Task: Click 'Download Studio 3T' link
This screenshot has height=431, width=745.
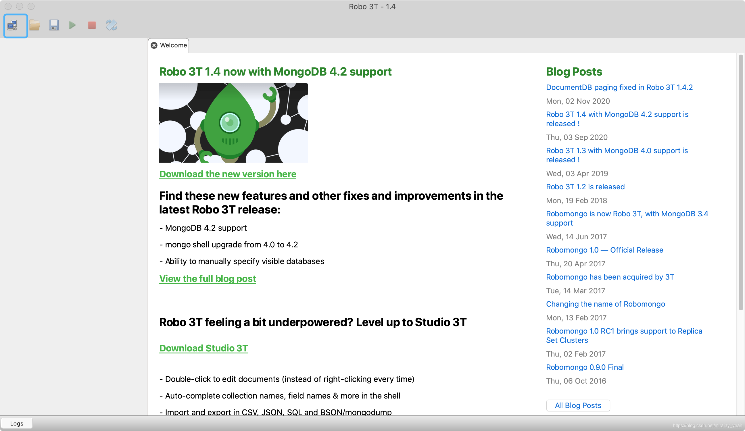Action: [x=203, y=348]
